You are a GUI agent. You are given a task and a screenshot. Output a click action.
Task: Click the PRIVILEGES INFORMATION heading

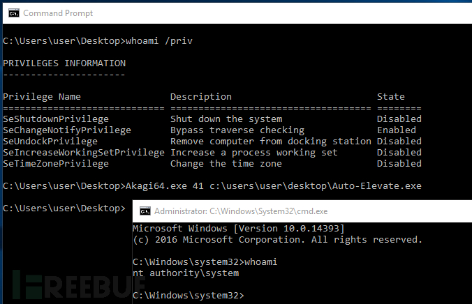tap(64, 63)
